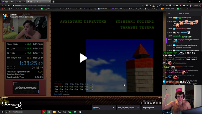Toggle theatre mode in the video player
Screen dimensions: 202x114
coord(157,103)
